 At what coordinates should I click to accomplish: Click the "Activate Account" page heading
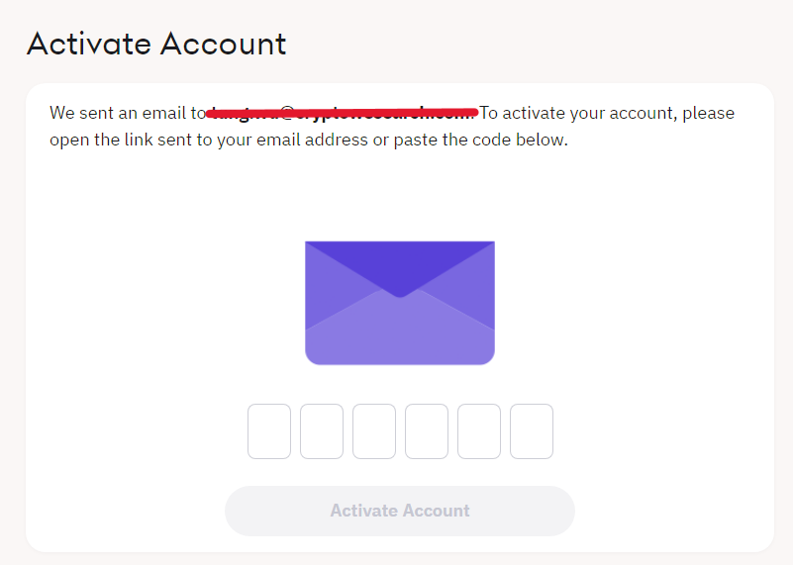156,44
